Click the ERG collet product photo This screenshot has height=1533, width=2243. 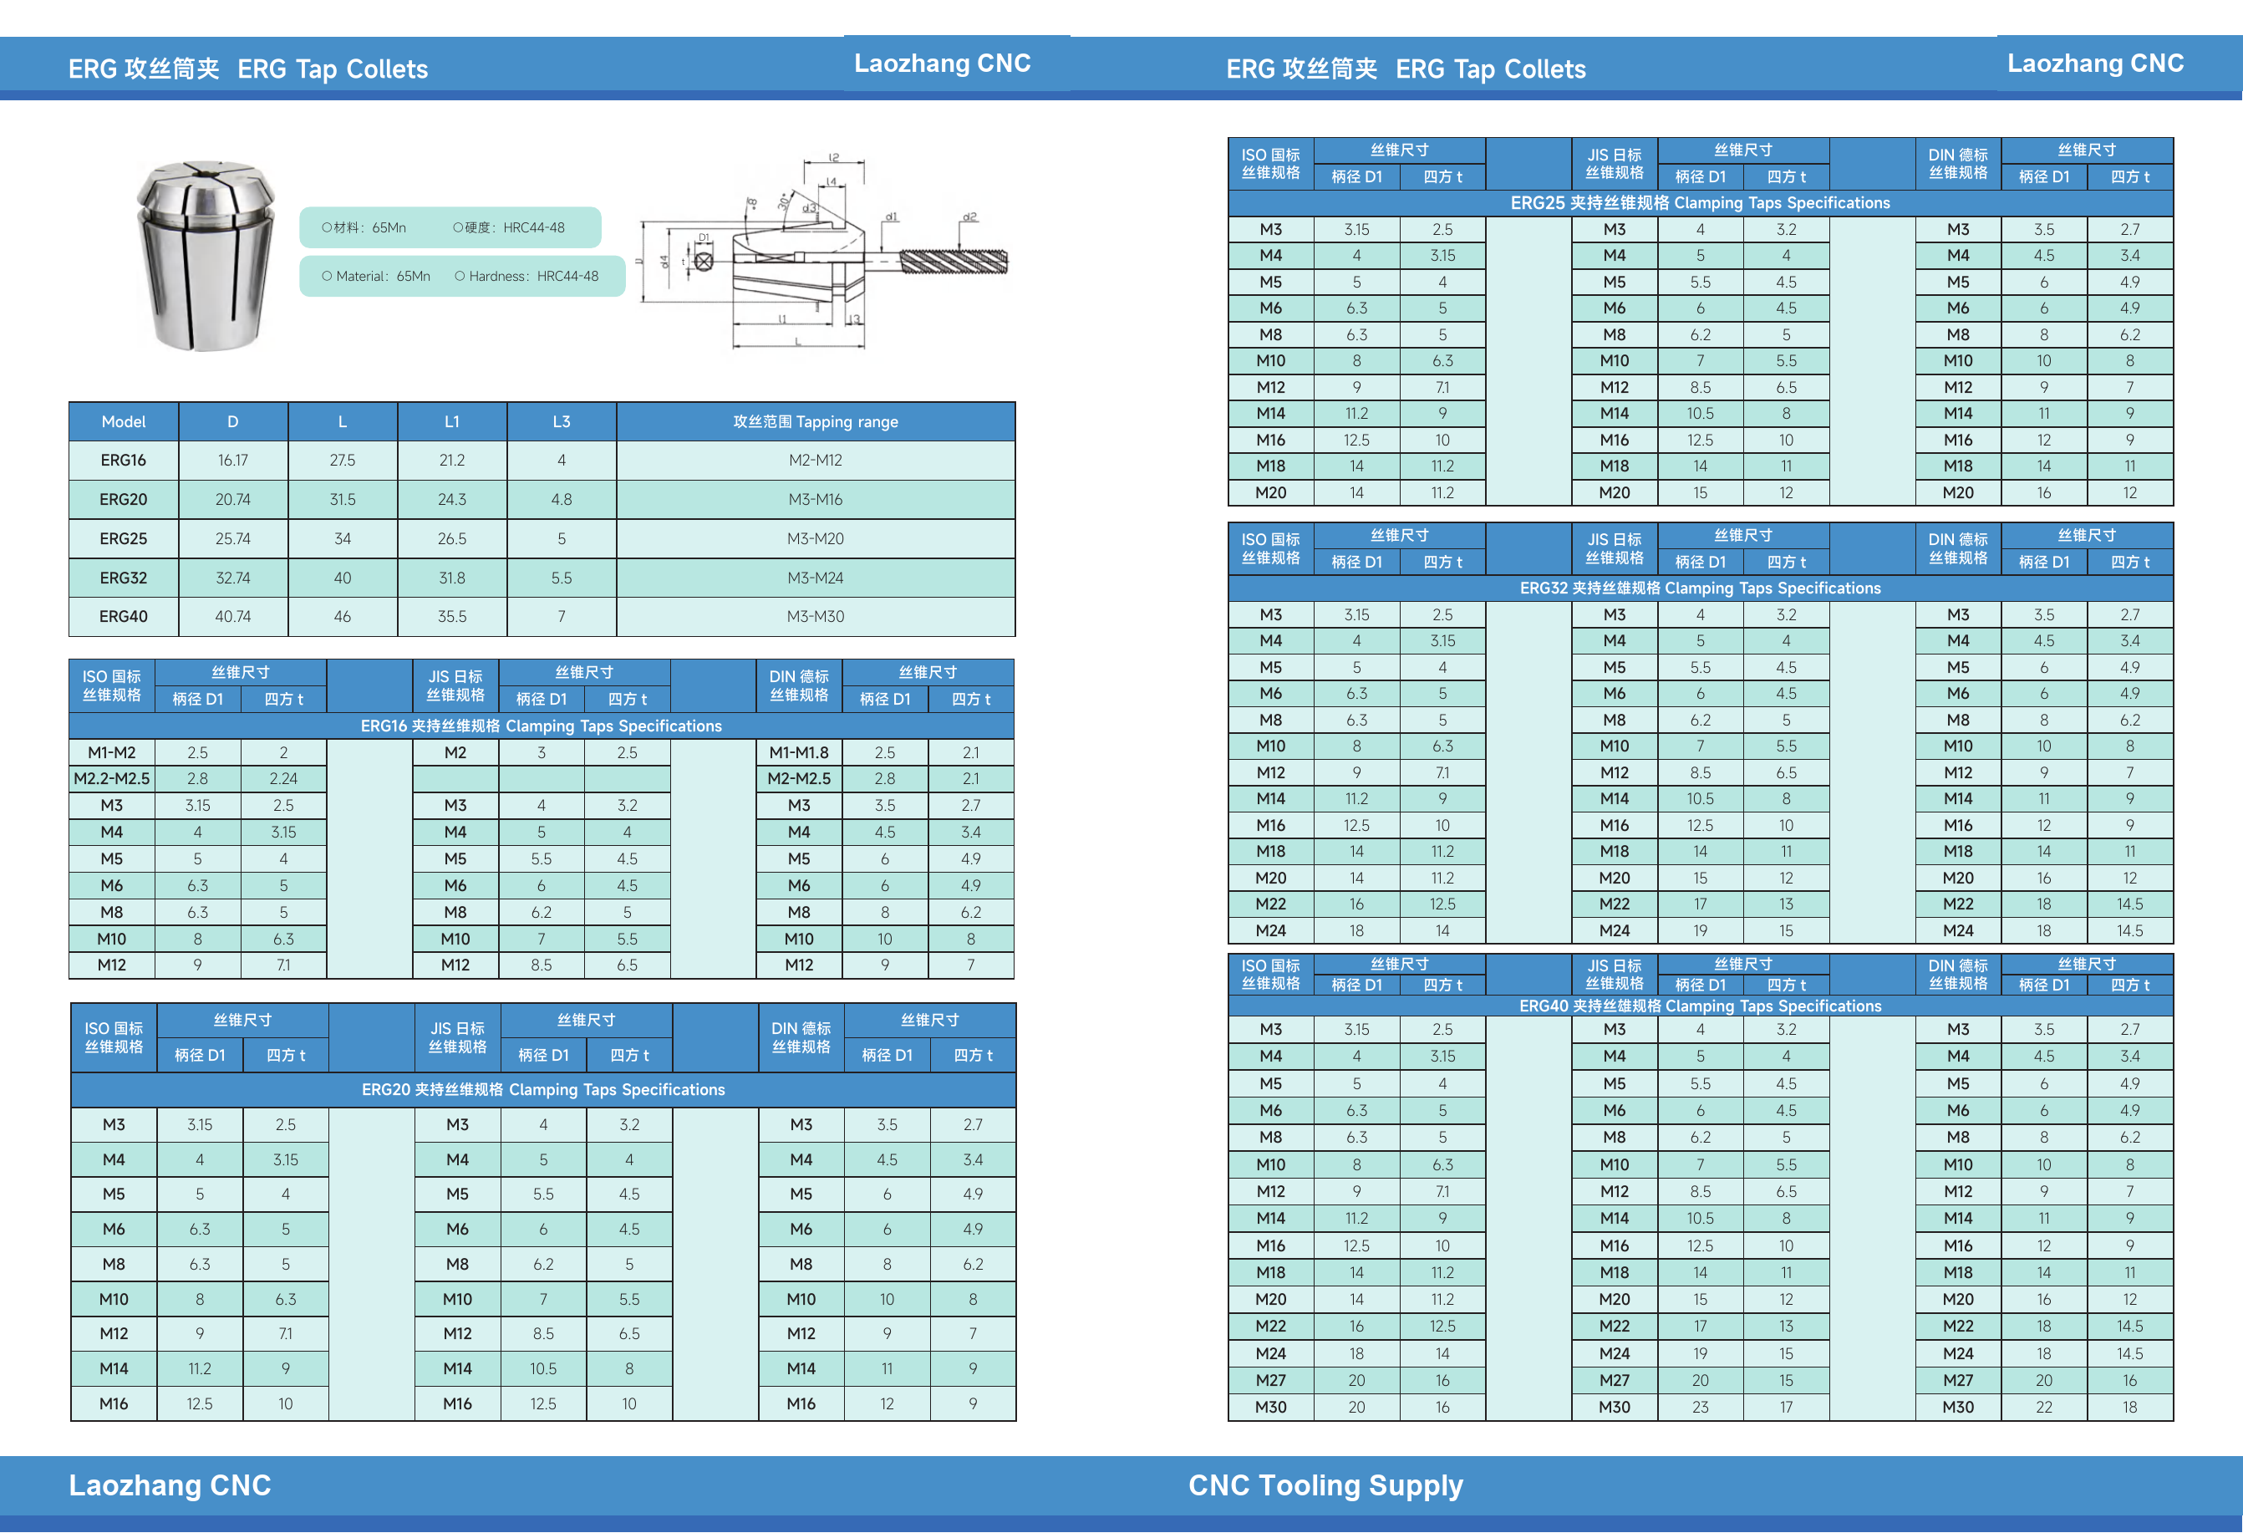pos(206,254)
